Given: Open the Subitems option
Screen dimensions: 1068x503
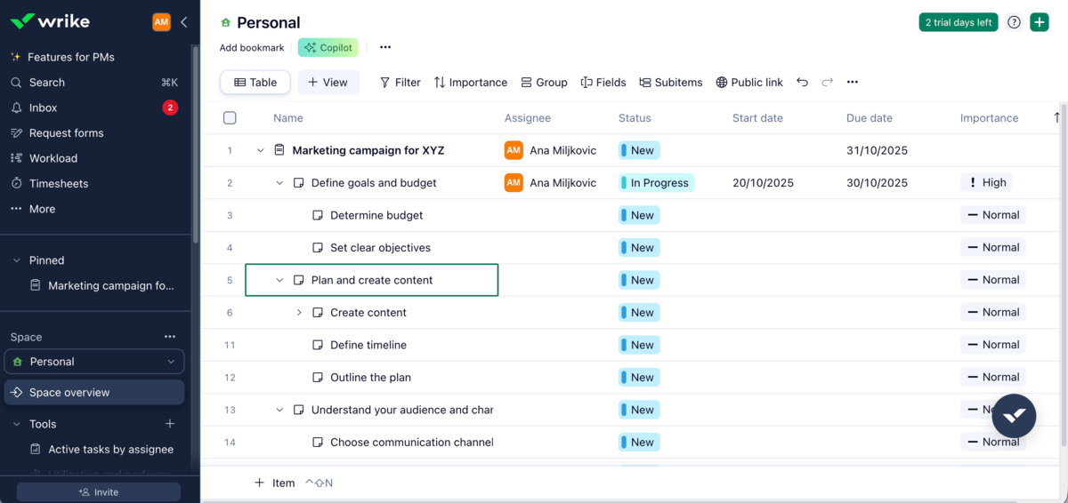Looking at the screenshot, I should click(x=671, y=83).
